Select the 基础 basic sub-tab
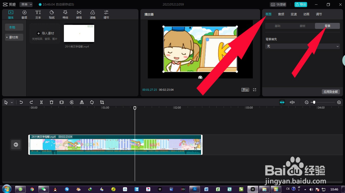The width and height of the screenshot is (345, 193). [278, 26]
